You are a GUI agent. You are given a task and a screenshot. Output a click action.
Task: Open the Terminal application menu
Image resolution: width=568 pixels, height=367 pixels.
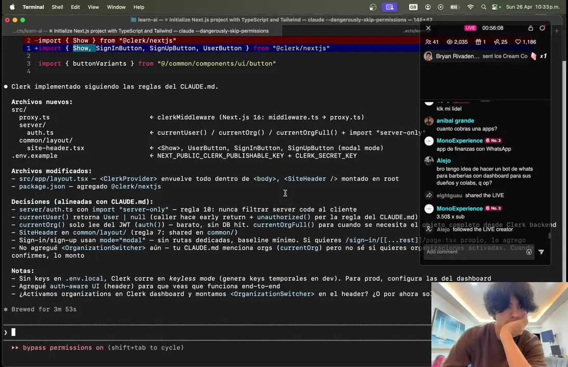click(33, 7)
